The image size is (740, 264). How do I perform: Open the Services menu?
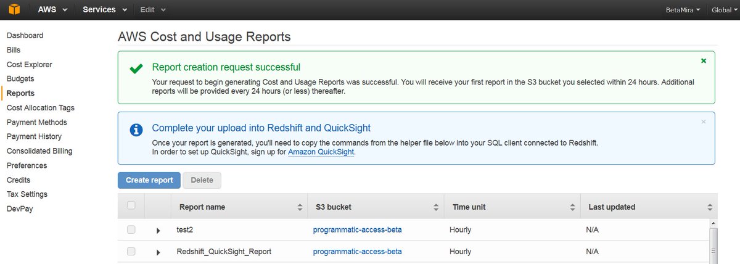(x=105, y=9)
